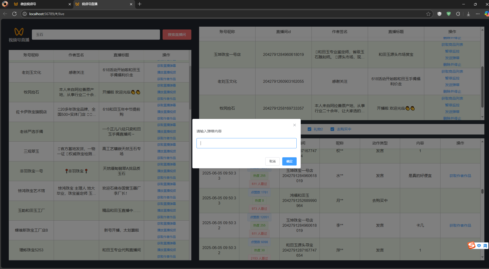Click the 动作类型 column header
Screen dimensions: 489x269
(380, 143)
